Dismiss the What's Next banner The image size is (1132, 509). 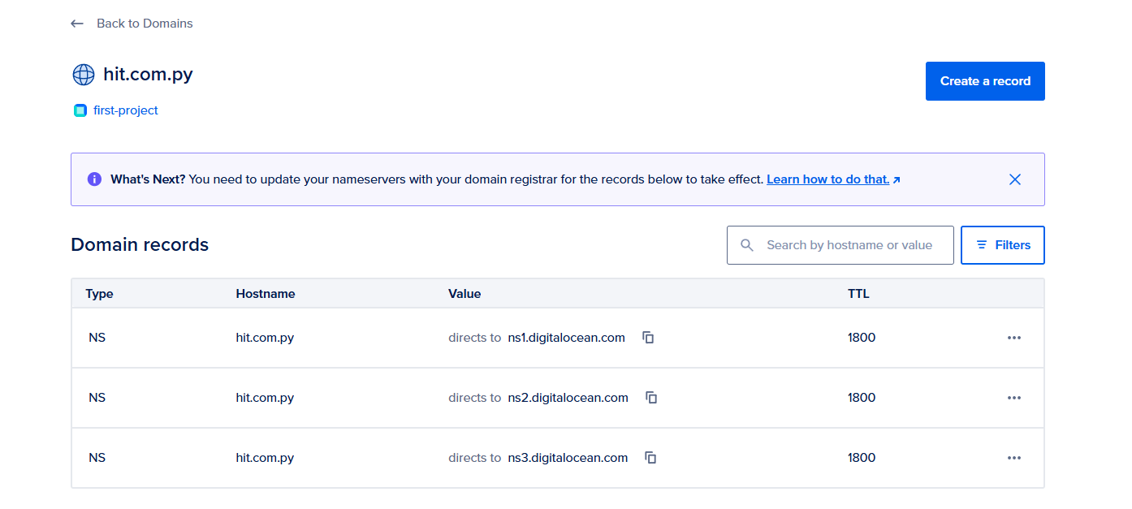[1014, 179]
